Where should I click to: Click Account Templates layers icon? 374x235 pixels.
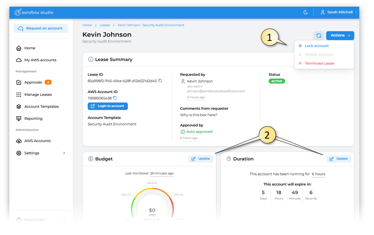click(19, 107)
